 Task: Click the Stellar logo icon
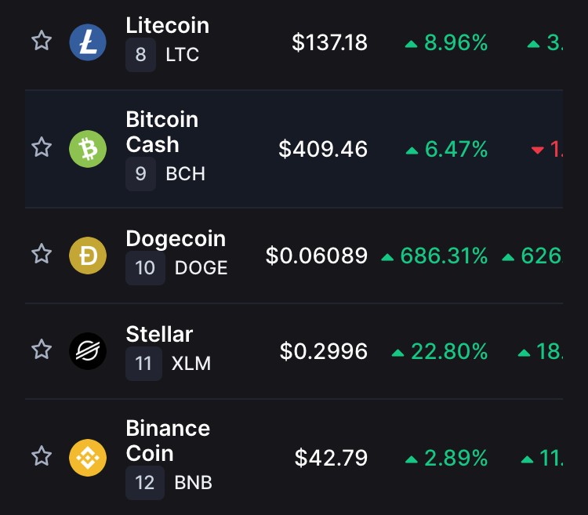click(88, 351)
